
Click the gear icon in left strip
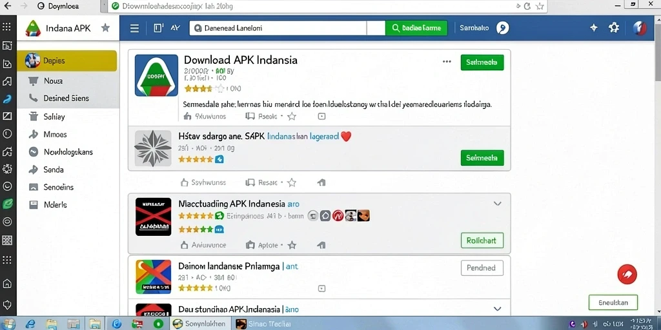click(x=6, y=169)
